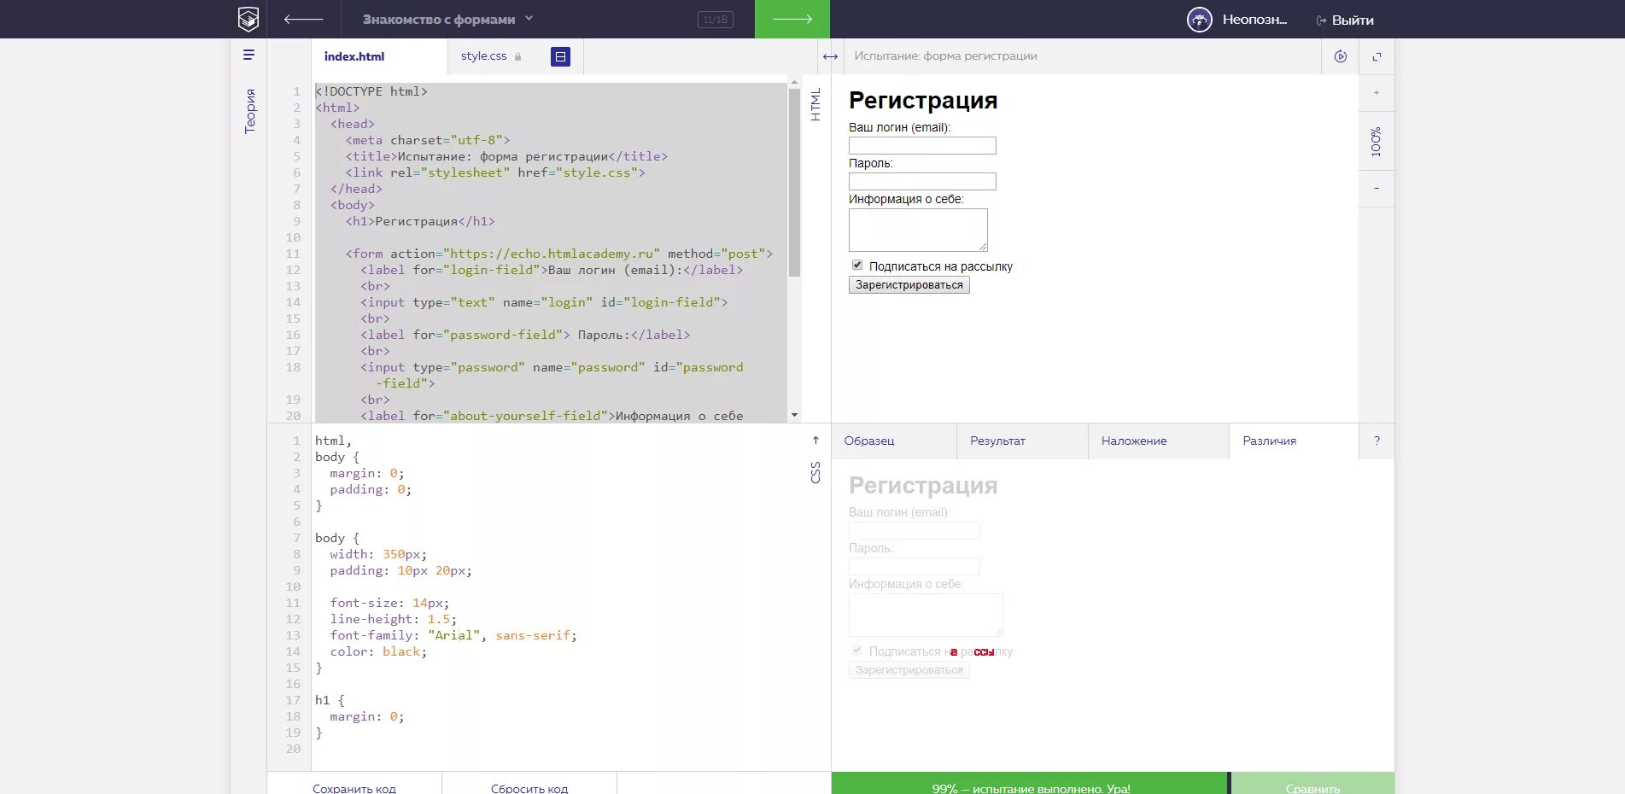The image size is (1625, 794).
Task: Click the CSS panel collapse up arrow
Action: click(x=815, y=441)
